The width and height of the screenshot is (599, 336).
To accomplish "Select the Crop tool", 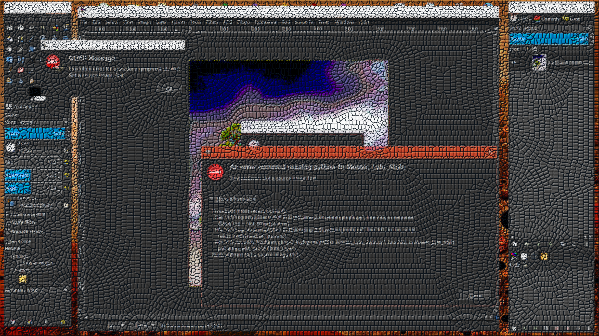I will pos(21,49).
